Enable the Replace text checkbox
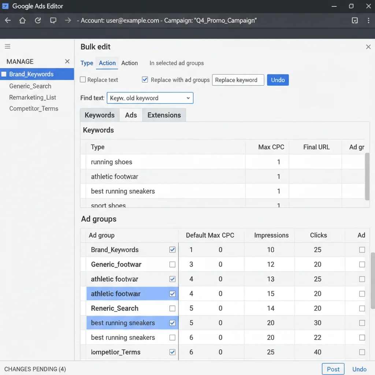Image resolution: width=375 pixels, height=375 pixels. pos(83,79)
